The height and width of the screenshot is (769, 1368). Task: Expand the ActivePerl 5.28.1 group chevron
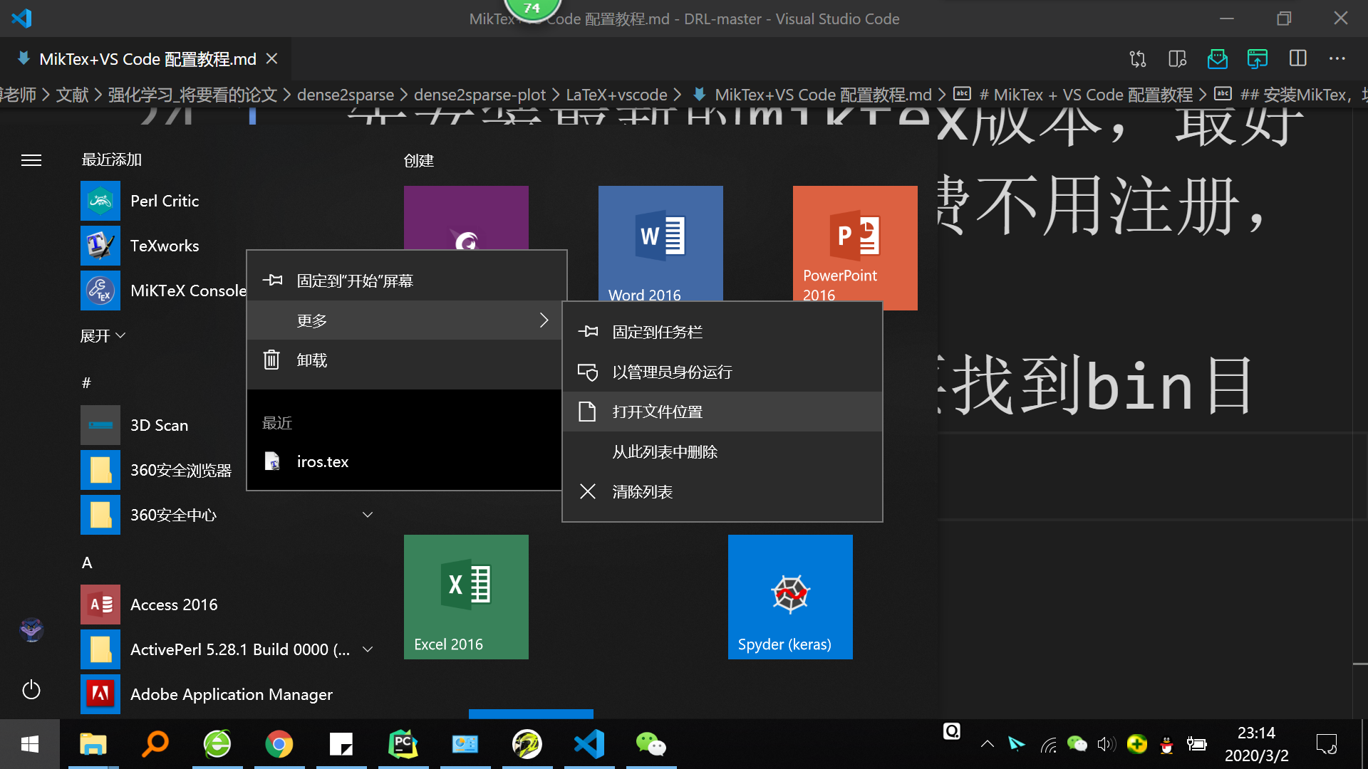click(368, 649)
